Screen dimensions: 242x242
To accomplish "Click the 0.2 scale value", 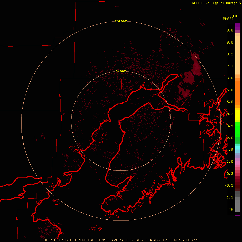I will tap(230, 174).
